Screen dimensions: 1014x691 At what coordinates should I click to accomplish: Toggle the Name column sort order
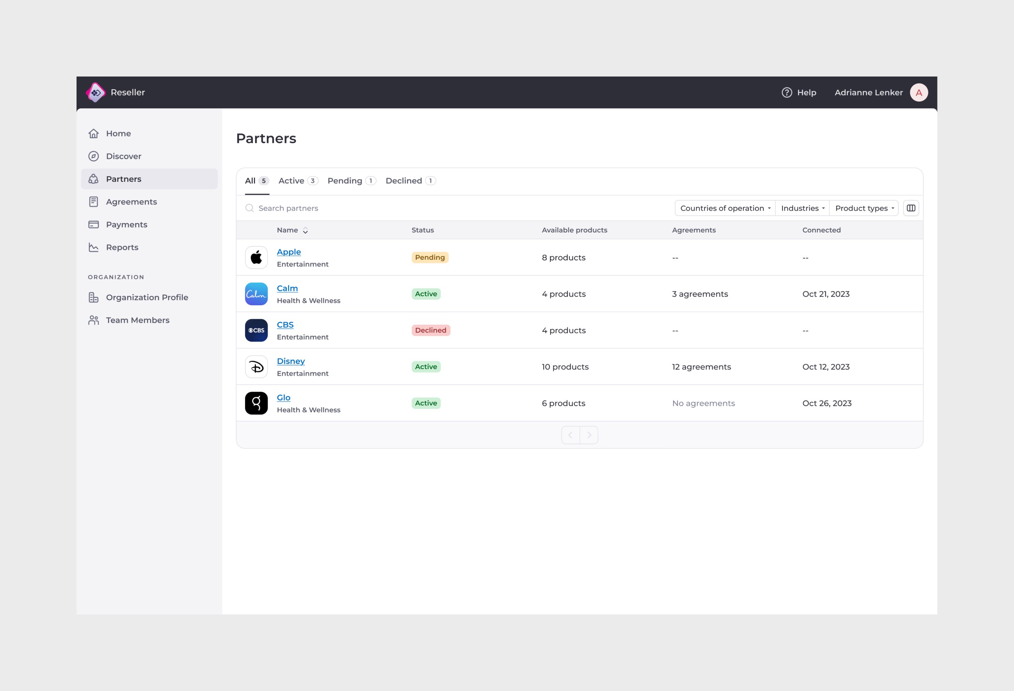305,230
